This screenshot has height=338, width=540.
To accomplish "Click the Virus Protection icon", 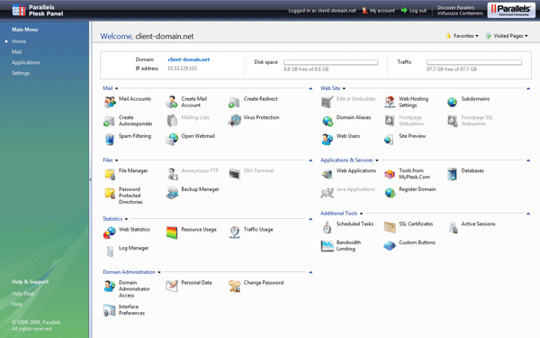I will (235, 121).
